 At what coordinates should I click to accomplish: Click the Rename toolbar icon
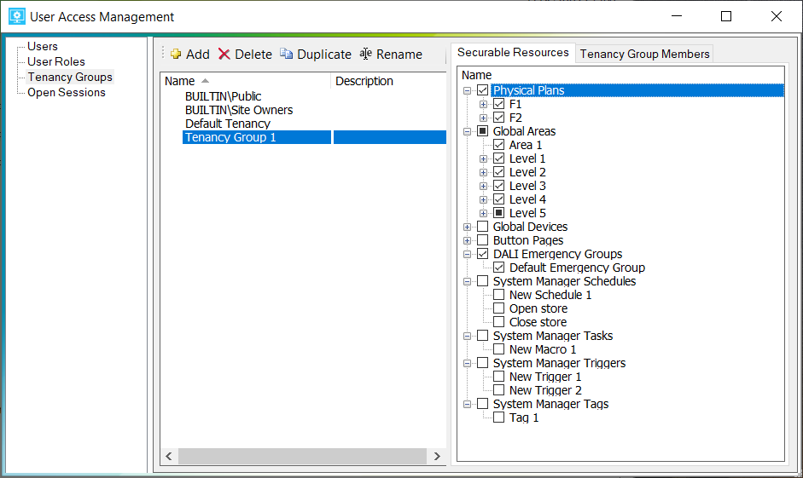366,55
